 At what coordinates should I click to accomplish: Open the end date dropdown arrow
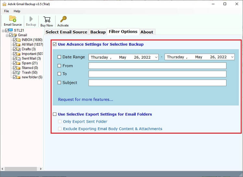click(232, 57)
